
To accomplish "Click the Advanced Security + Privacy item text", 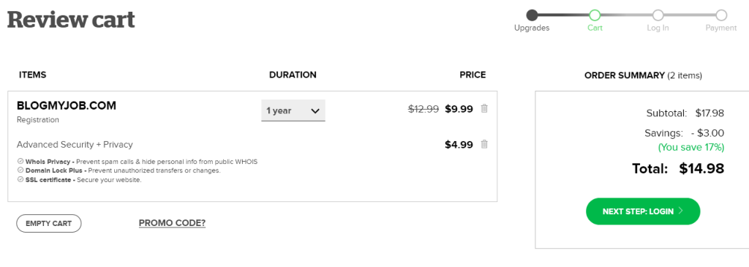I will pyautogui.click(x=75, y=144).
